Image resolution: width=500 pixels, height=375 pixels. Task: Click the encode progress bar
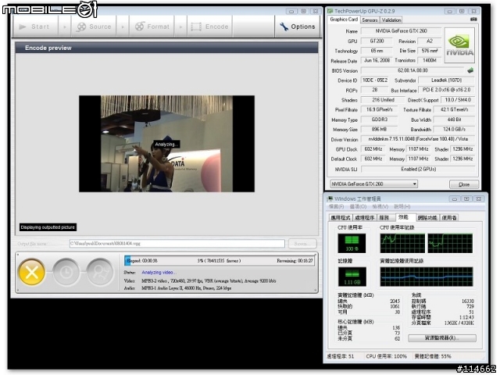[220, 260]
